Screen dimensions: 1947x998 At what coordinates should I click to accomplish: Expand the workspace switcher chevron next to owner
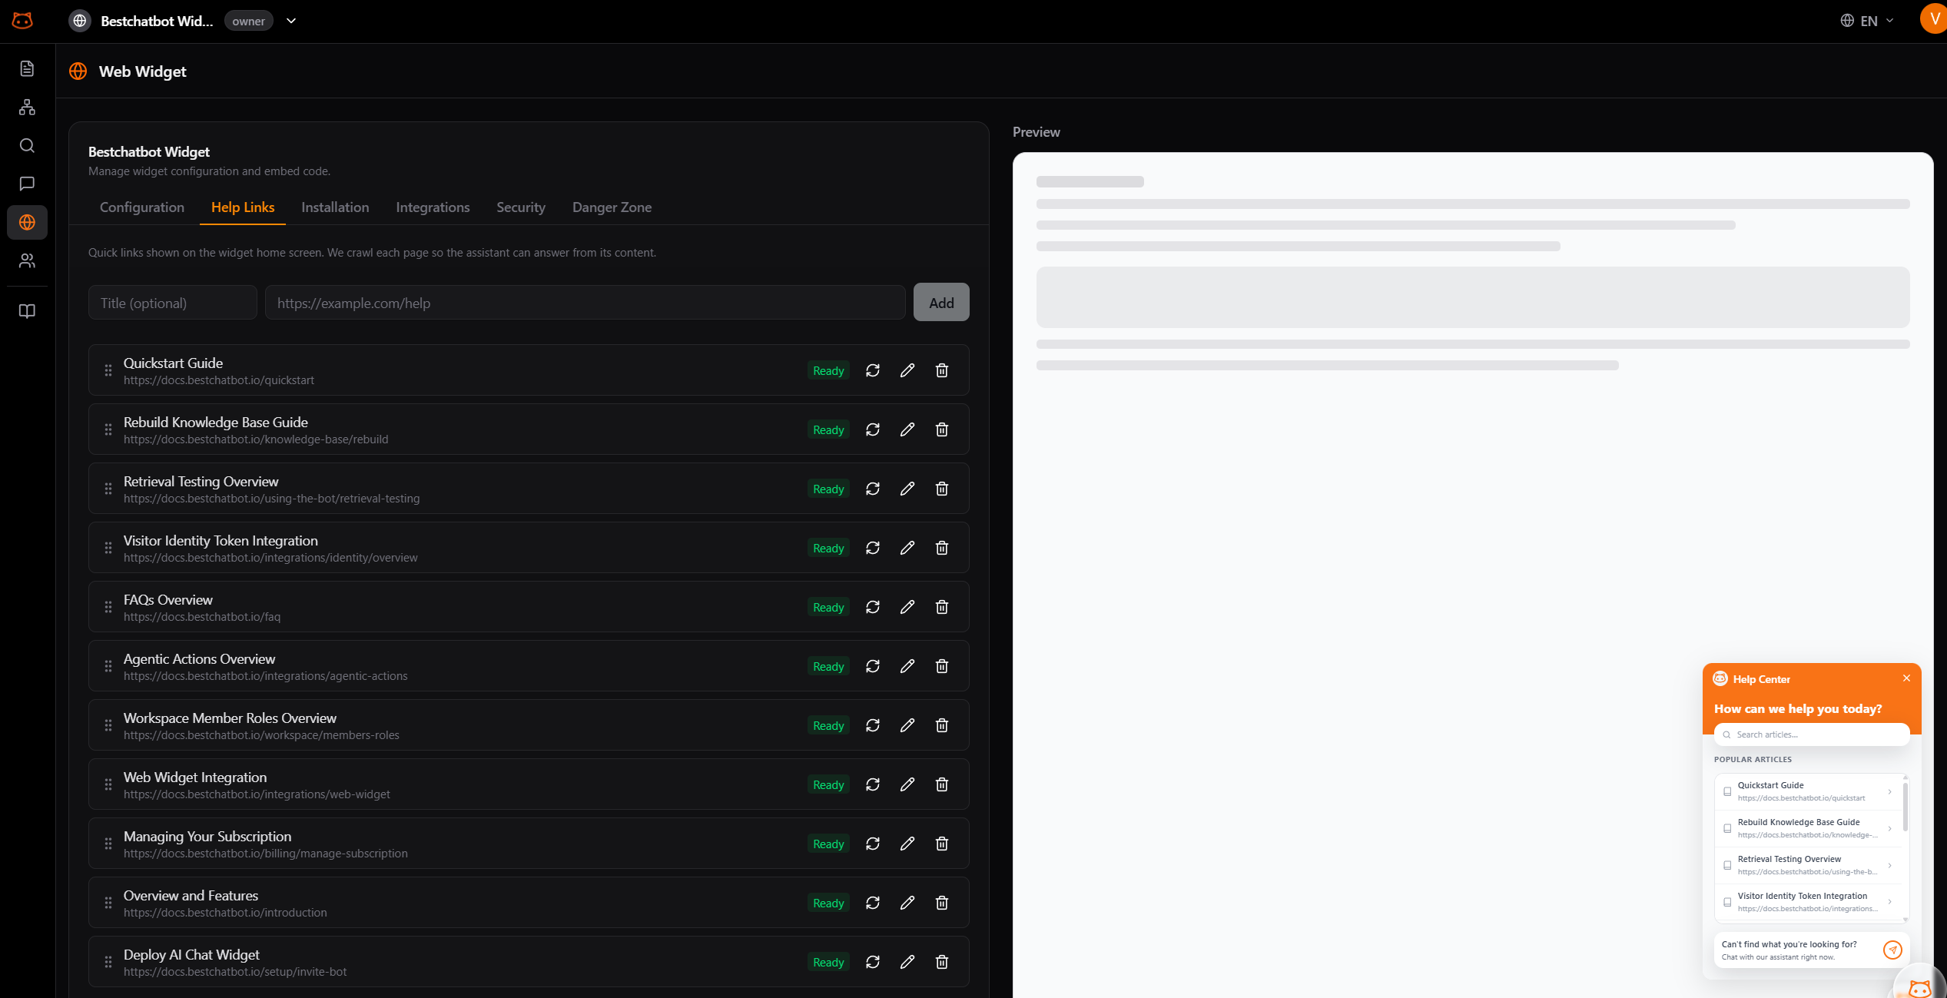pyautogui.click(x=291, y=21)
